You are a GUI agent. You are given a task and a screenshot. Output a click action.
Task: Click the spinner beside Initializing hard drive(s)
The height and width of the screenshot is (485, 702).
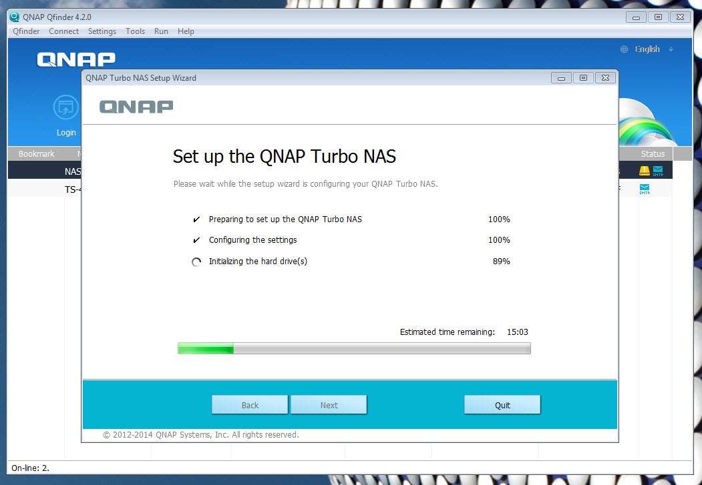click(196, 262)
